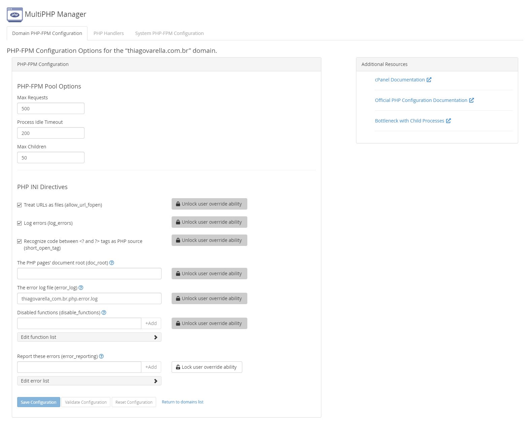Expand the Edit error list panel
530x431 pixels.
(89, 381)
